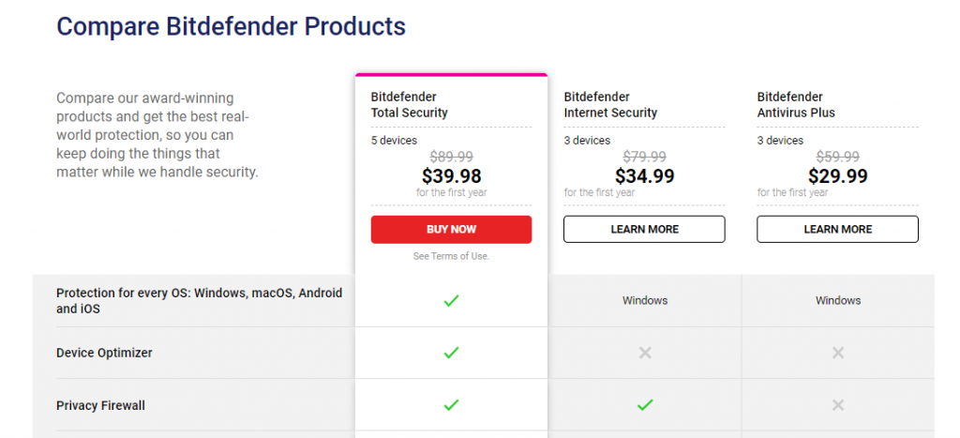
Task: Click LEARN MORE under Antivirus Plus
Action: click(837, 229)
